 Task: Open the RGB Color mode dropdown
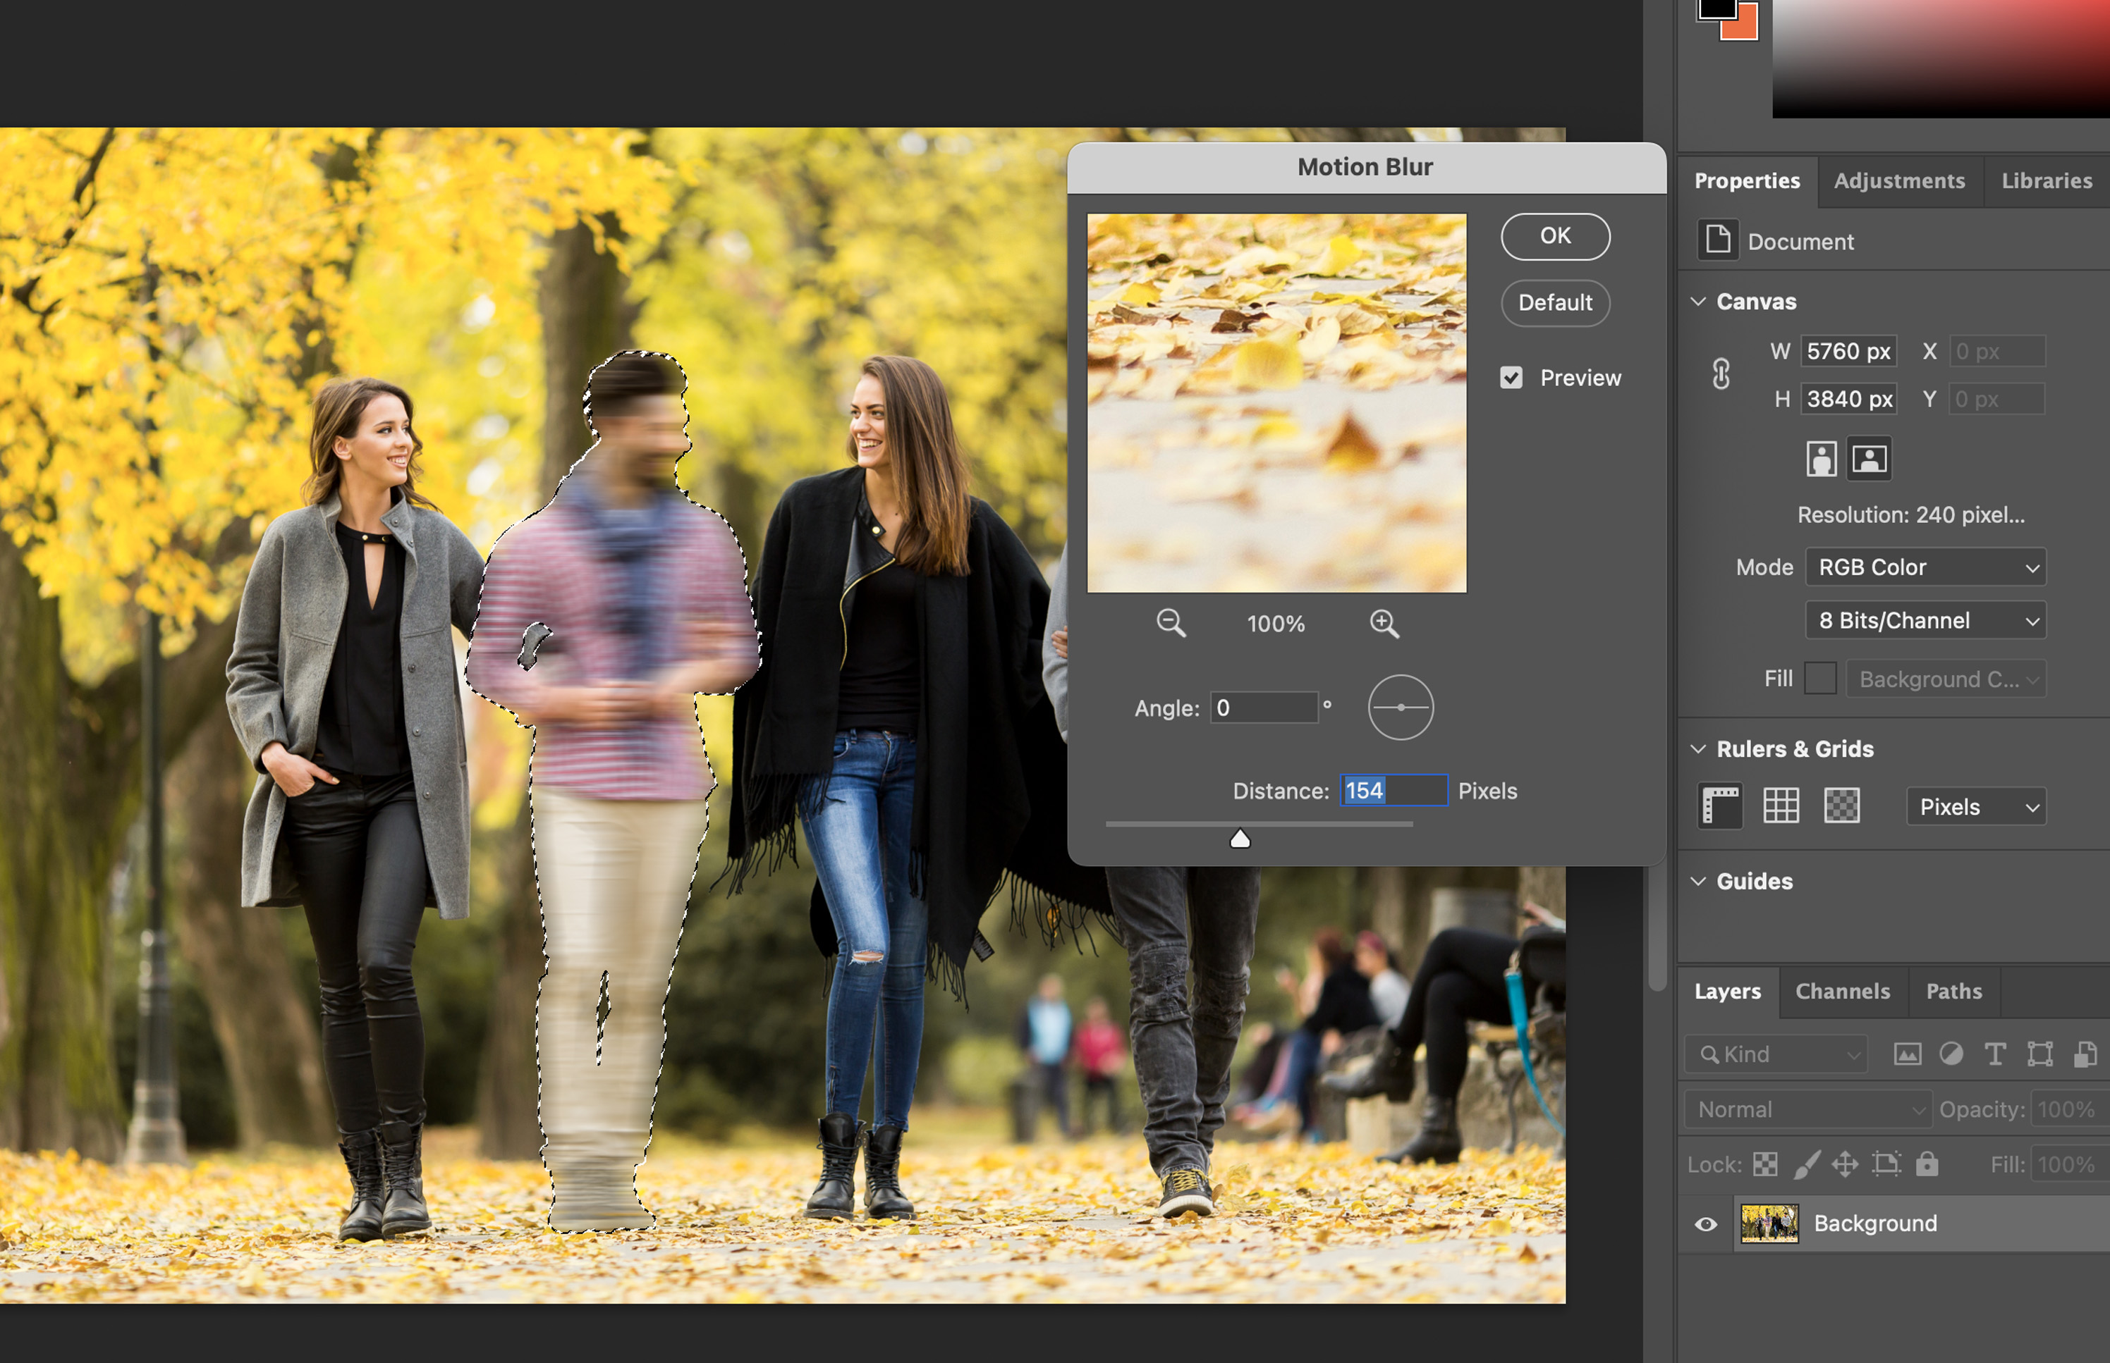[1926, 567]
